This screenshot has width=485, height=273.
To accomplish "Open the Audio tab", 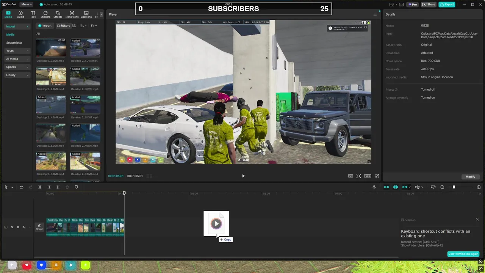I will tap(20, 14).
